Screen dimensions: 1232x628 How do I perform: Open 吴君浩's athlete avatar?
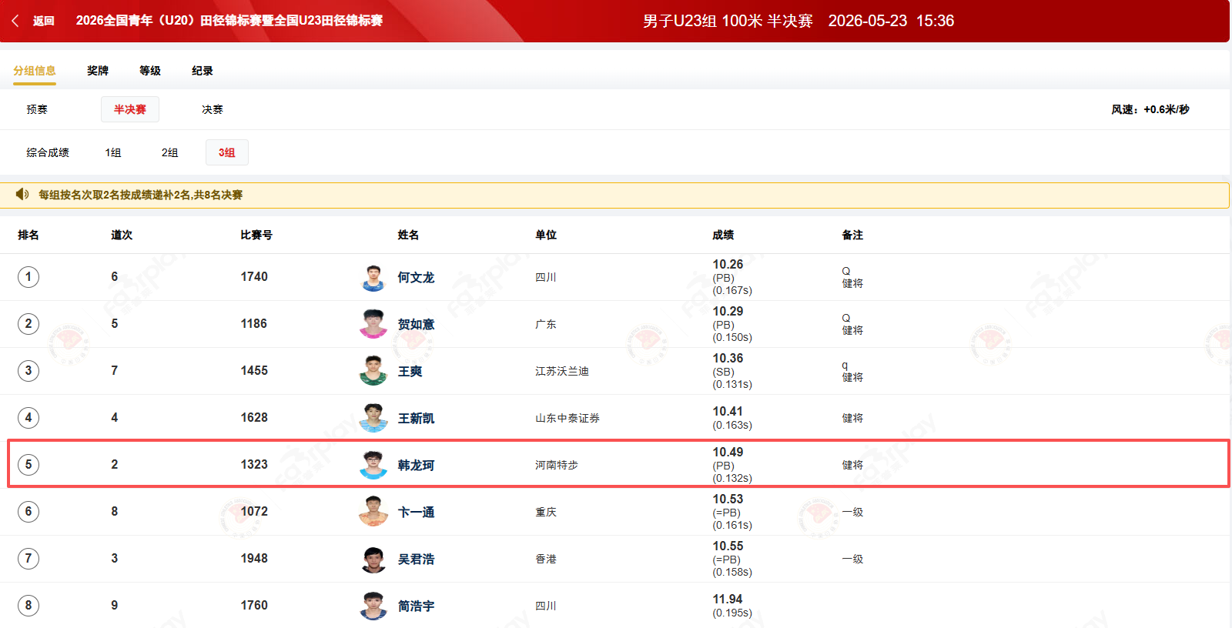click(373, 559)
